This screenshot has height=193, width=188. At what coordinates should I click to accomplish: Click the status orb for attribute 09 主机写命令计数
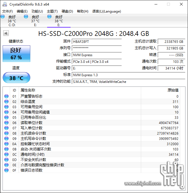point(6,138)
